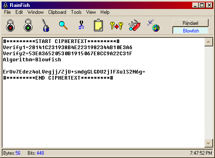Open the Clipboard menu
Image resolution: width=215 pixels, height=158 pixels.
tap(57, 12)
